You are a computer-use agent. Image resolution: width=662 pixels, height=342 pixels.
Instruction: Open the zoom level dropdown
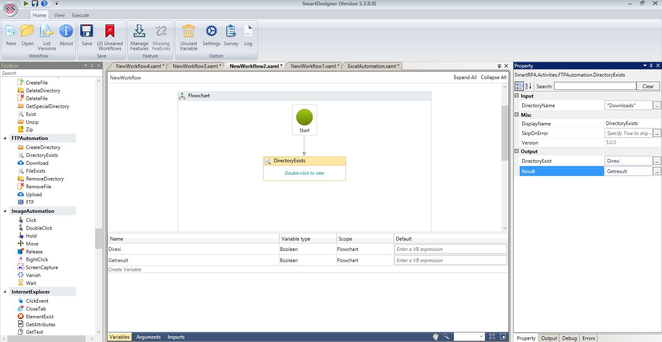(481, 337)
